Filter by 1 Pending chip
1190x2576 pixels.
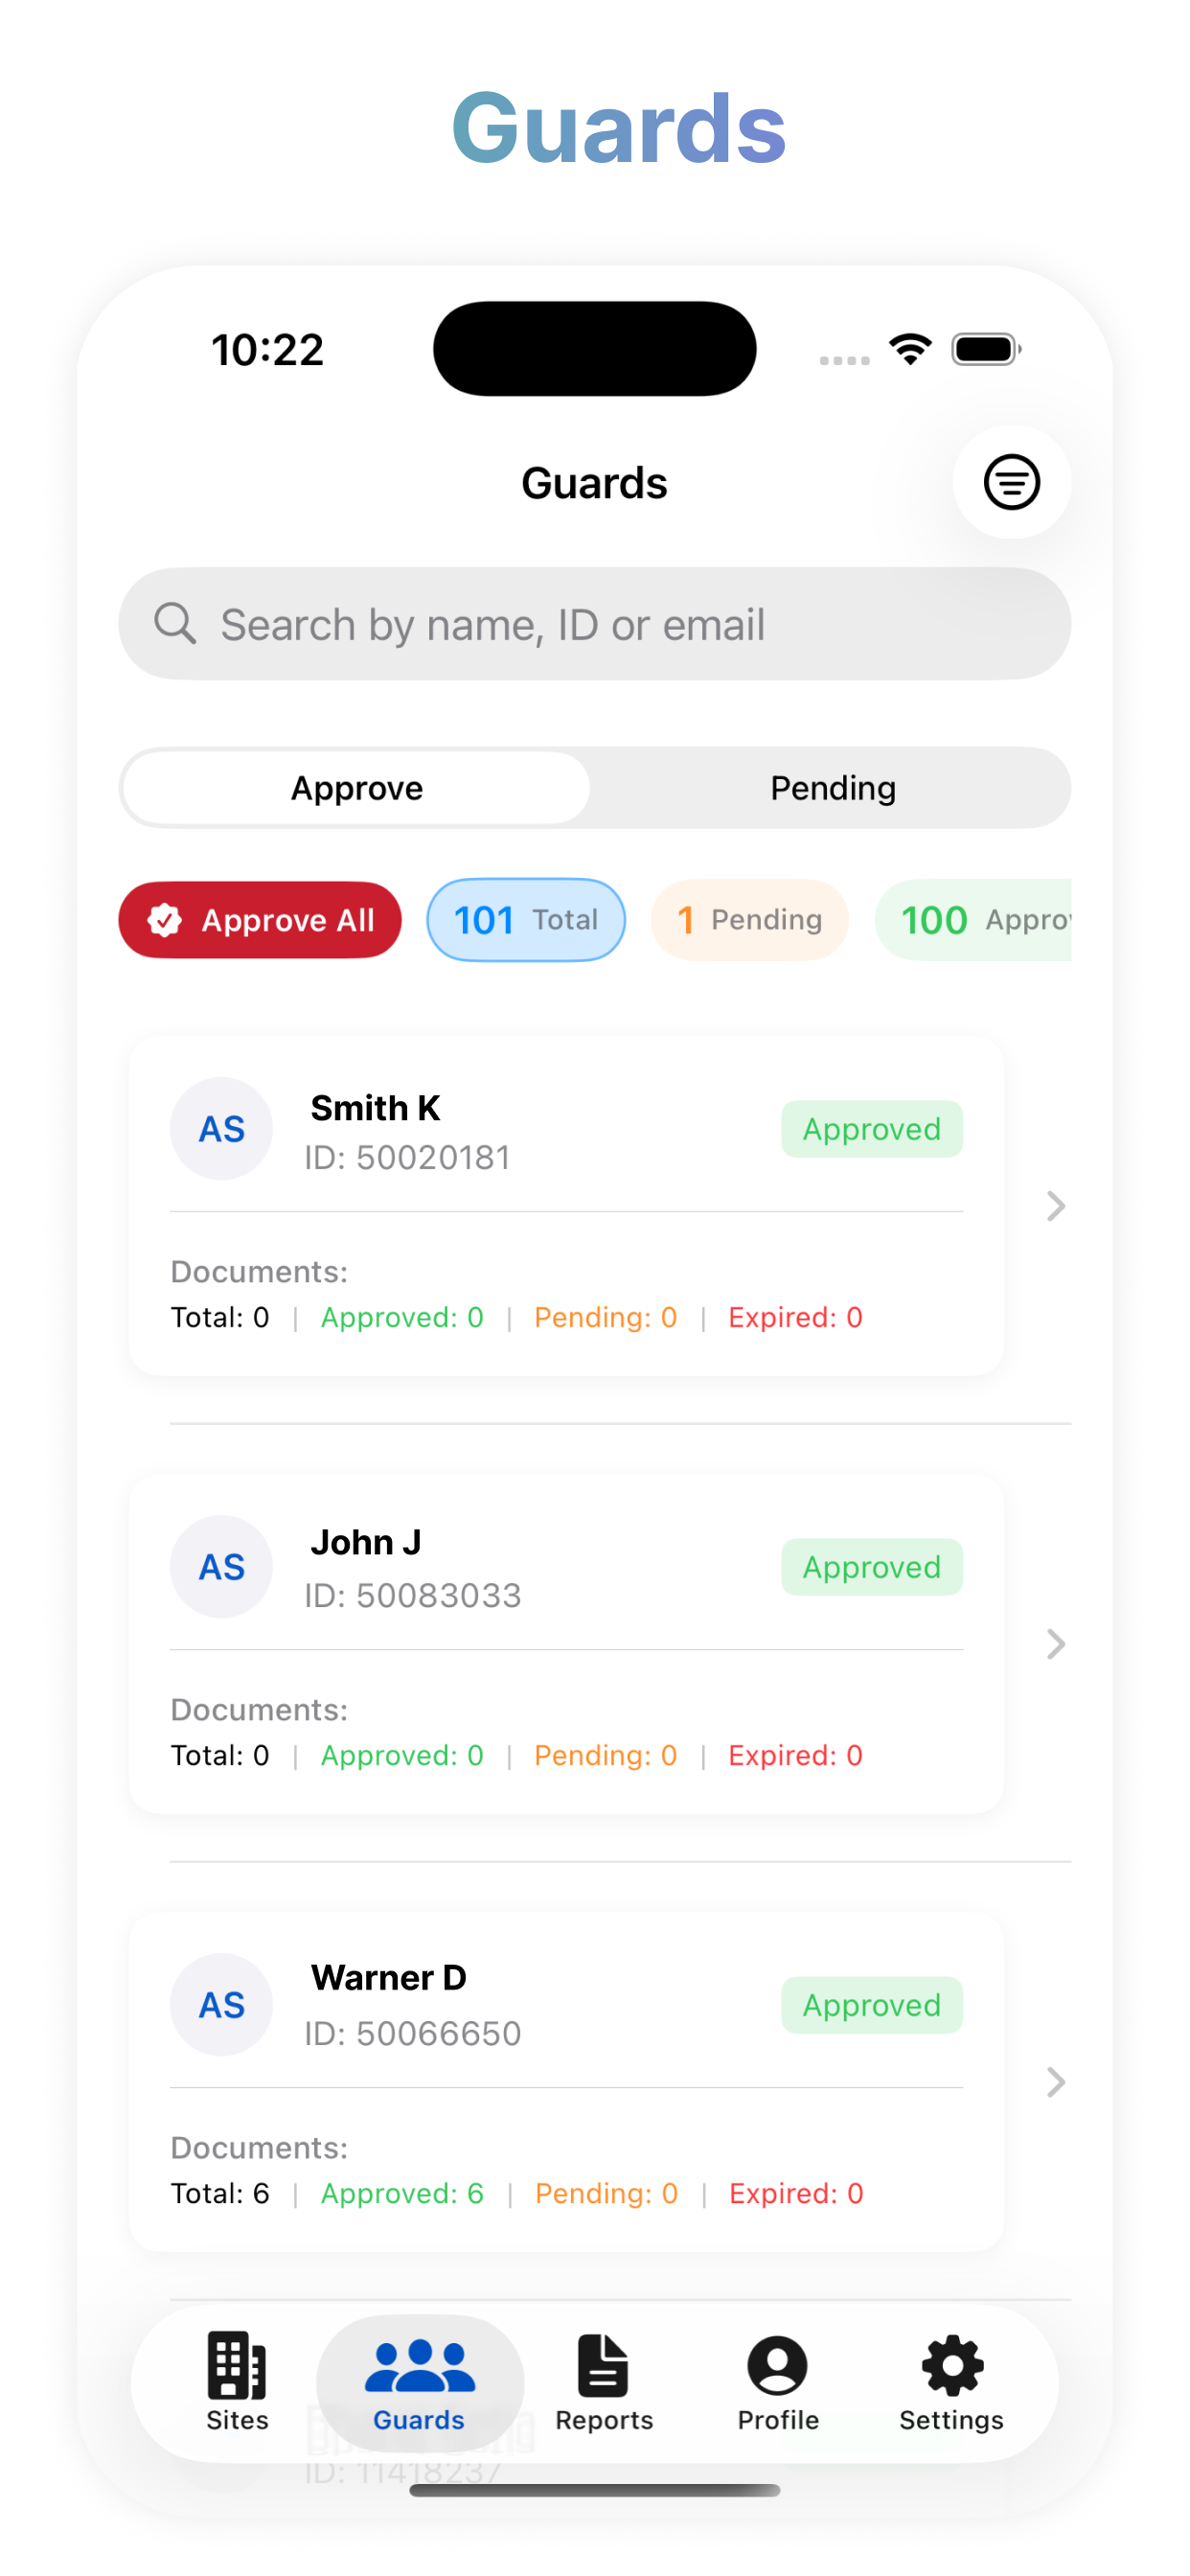[749, 920]
